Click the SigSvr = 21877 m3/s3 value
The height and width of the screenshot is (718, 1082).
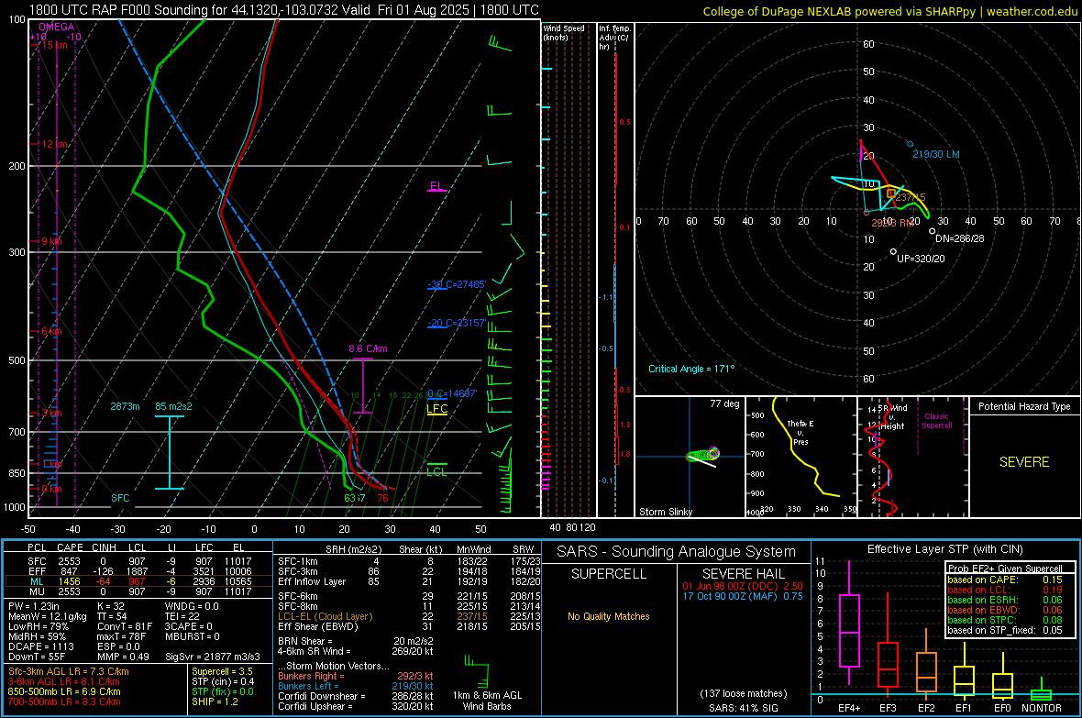tap(213, 657)
